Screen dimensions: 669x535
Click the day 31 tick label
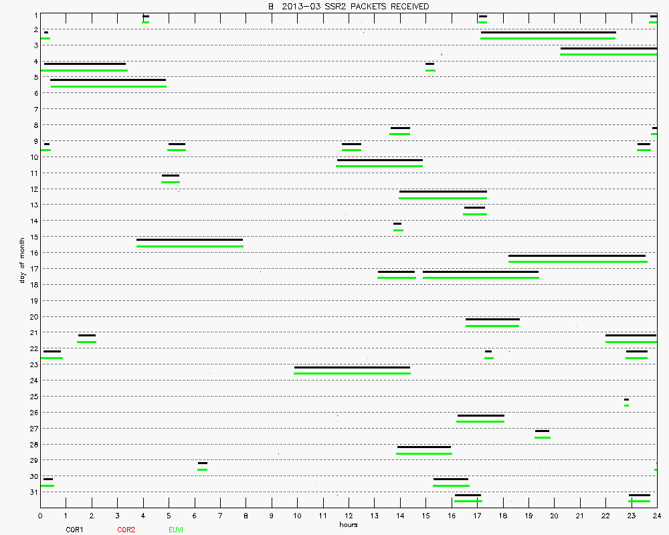[33, 492]
